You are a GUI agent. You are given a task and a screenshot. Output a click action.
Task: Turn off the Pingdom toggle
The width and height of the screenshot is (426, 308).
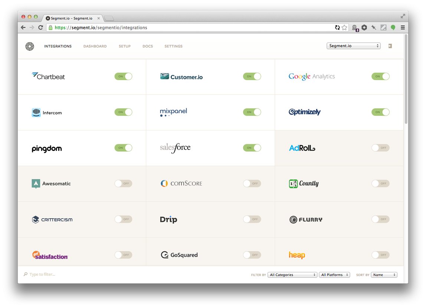click(x=123, y=148)
